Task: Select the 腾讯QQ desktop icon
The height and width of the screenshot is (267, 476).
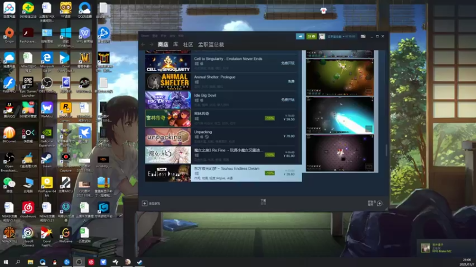Action: [x=9, y=110]
